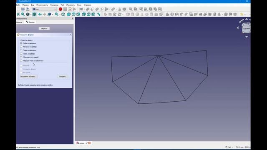This screenshot has width=267, height=150.
Task: Switch to Front view cube icon
Action: [69, 14]
